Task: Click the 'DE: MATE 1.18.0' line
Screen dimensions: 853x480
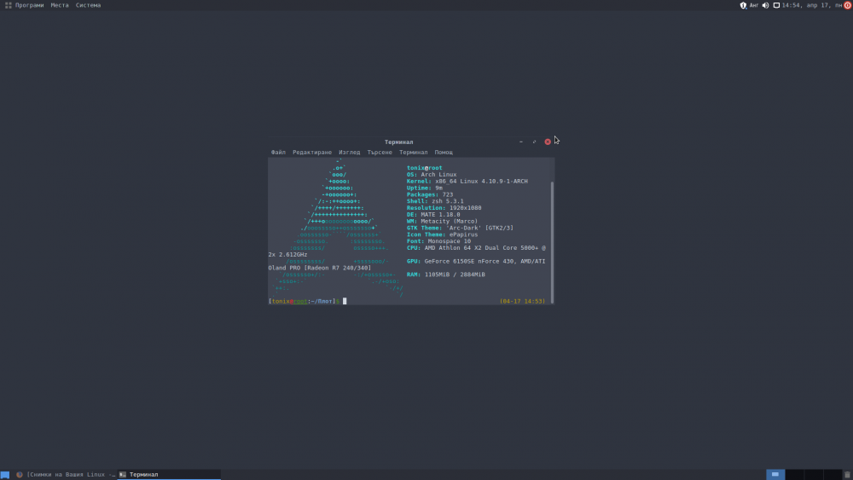Action: 433,215
